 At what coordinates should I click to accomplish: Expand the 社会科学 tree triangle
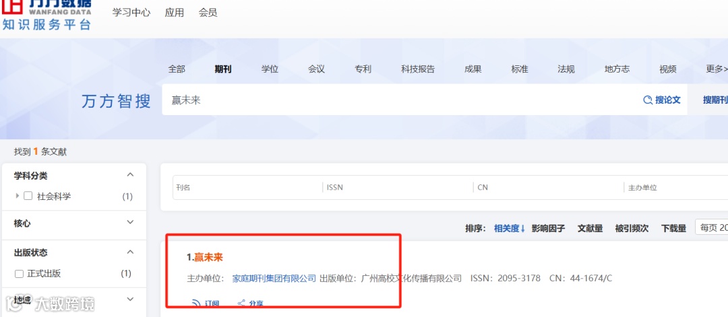18,196
